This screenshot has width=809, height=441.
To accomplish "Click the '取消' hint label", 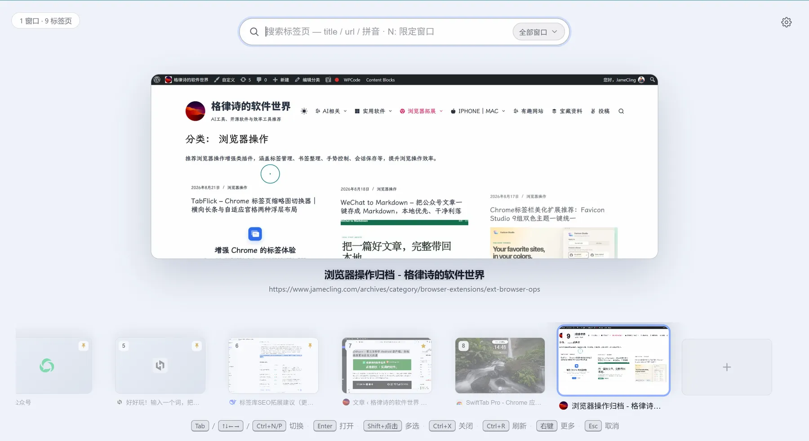I will pos(612,426).
